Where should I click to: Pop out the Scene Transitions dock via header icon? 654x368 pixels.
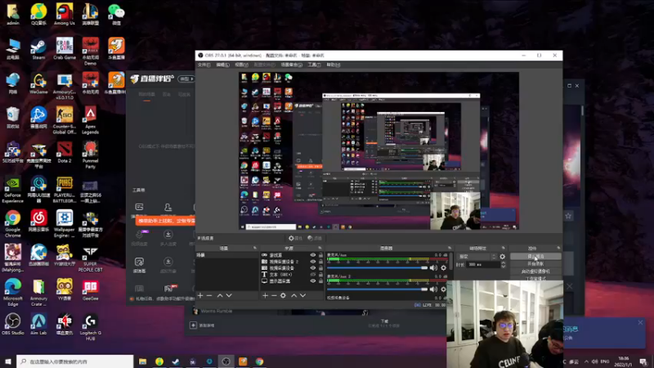pos(504,249)
